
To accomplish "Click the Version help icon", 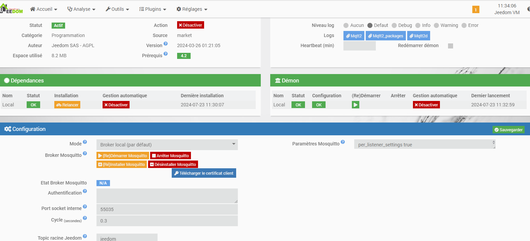I will coord(166,44).
